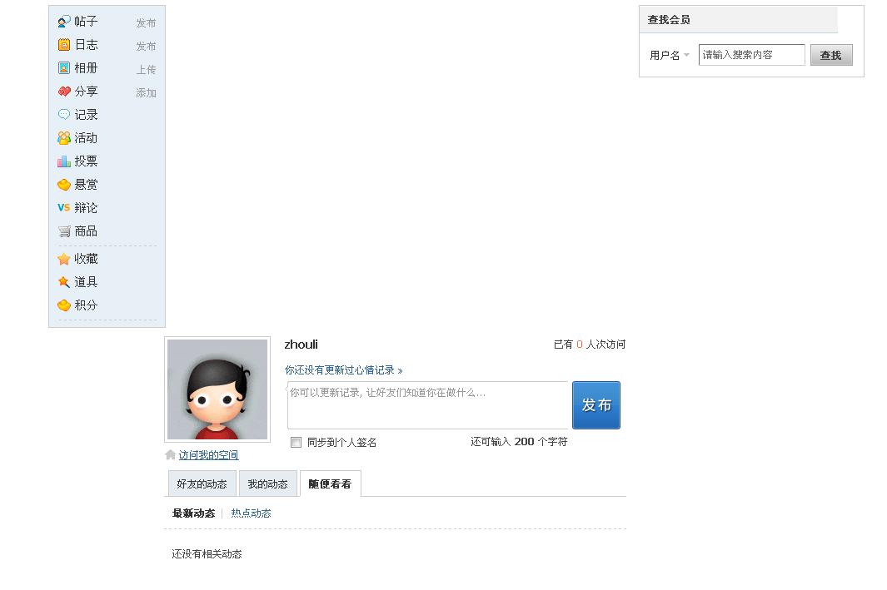Click the 收藏 star icon
887x590 pixels.
[x=64, y=259]
